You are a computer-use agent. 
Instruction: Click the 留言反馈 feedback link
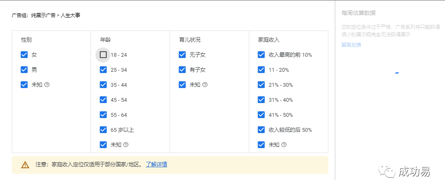point(351,45)
